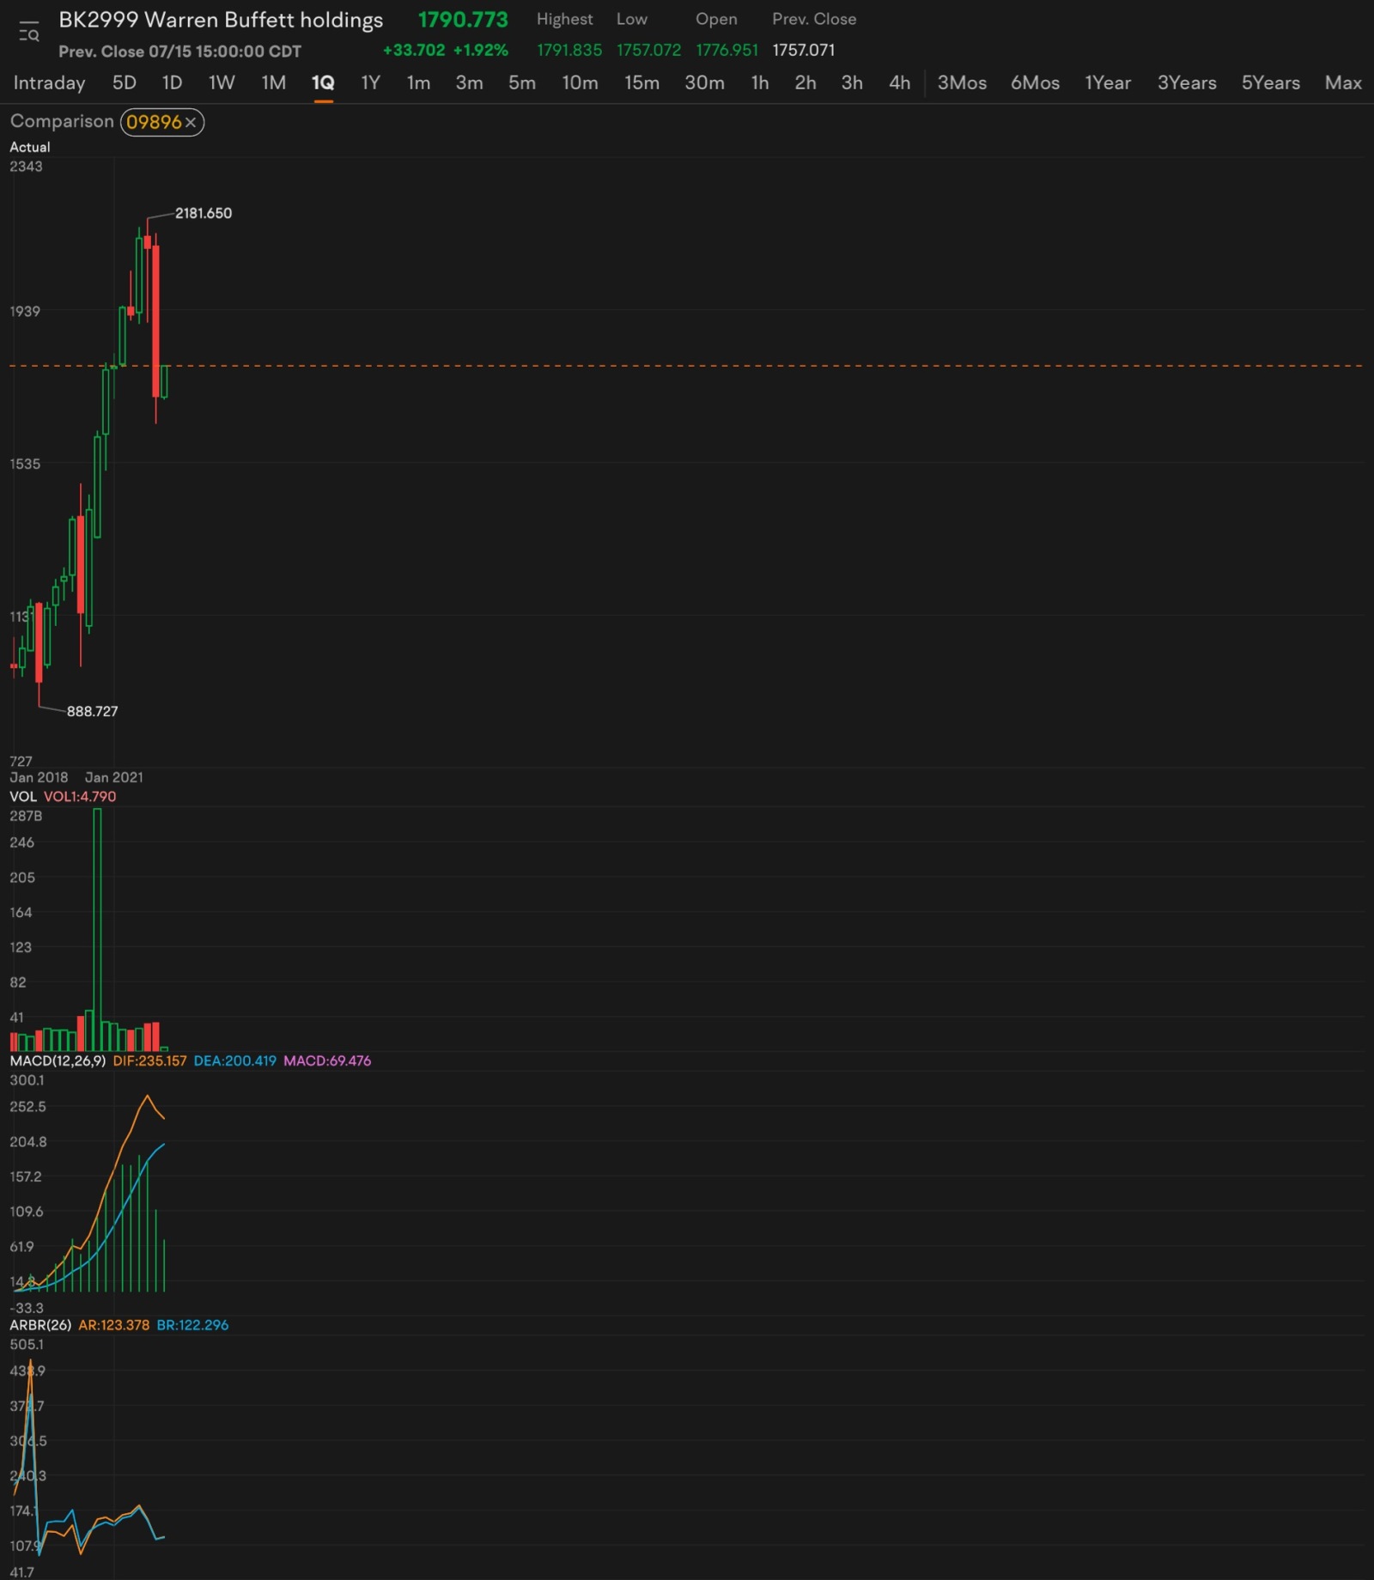
Task: Choose the 5m minute interval
Action: (521, 83)
